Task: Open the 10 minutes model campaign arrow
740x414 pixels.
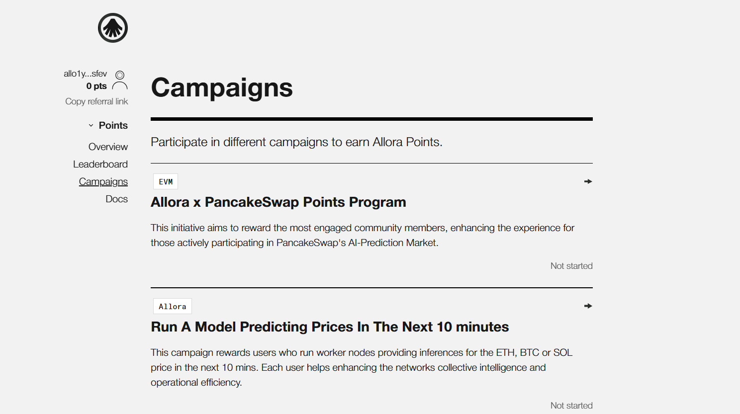Action: click(x=588, y=306)
